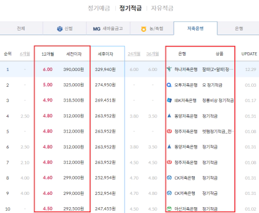Click the IBK저축은행 logo icon
The width and height of the screenshot is (259, 213).
169,100
